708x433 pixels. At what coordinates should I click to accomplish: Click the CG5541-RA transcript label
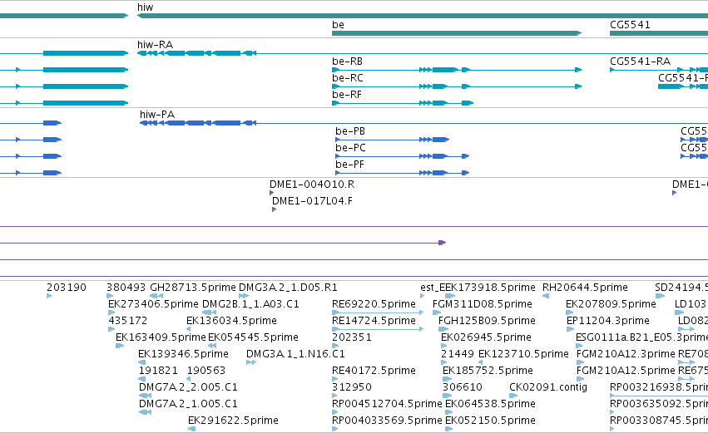(641, 61)
